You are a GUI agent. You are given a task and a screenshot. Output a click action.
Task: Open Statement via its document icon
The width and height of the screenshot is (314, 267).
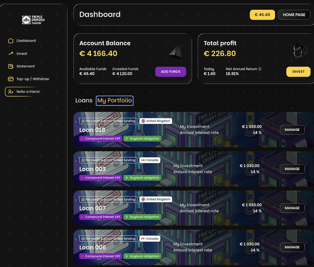10,66
